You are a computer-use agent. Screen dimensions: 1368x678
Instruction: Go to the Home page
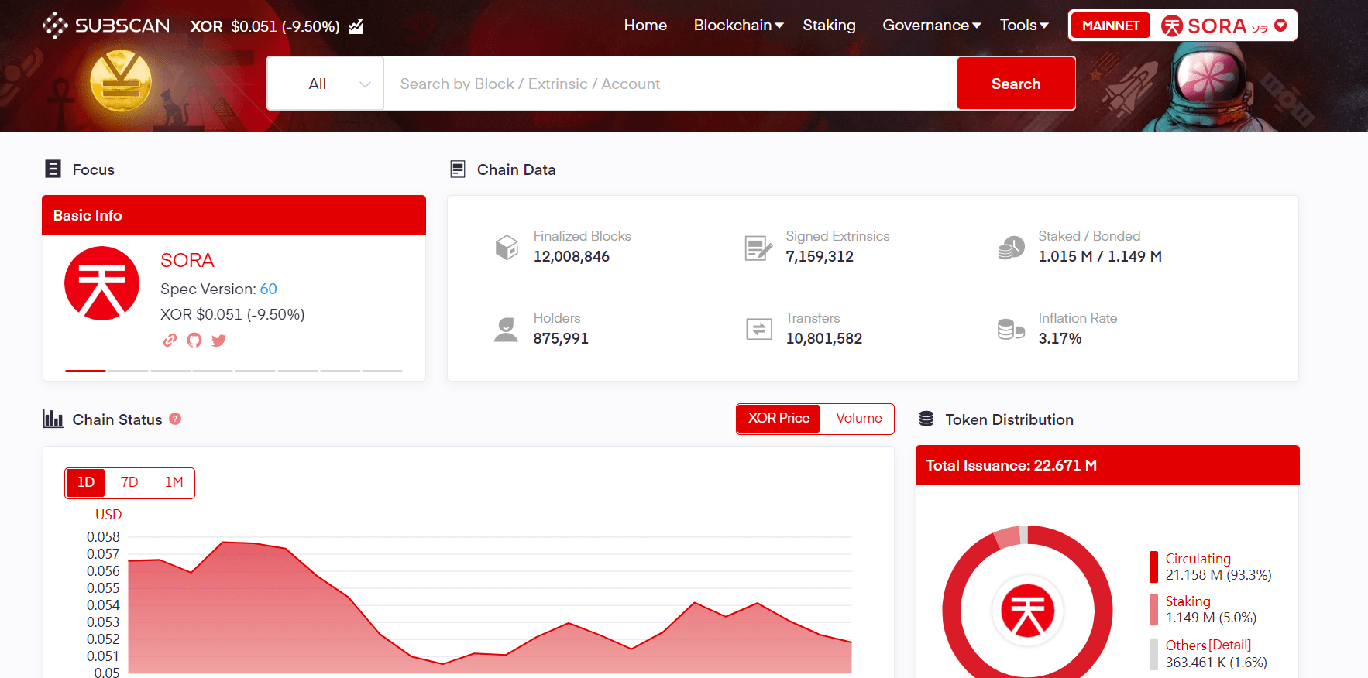point(645,26)
